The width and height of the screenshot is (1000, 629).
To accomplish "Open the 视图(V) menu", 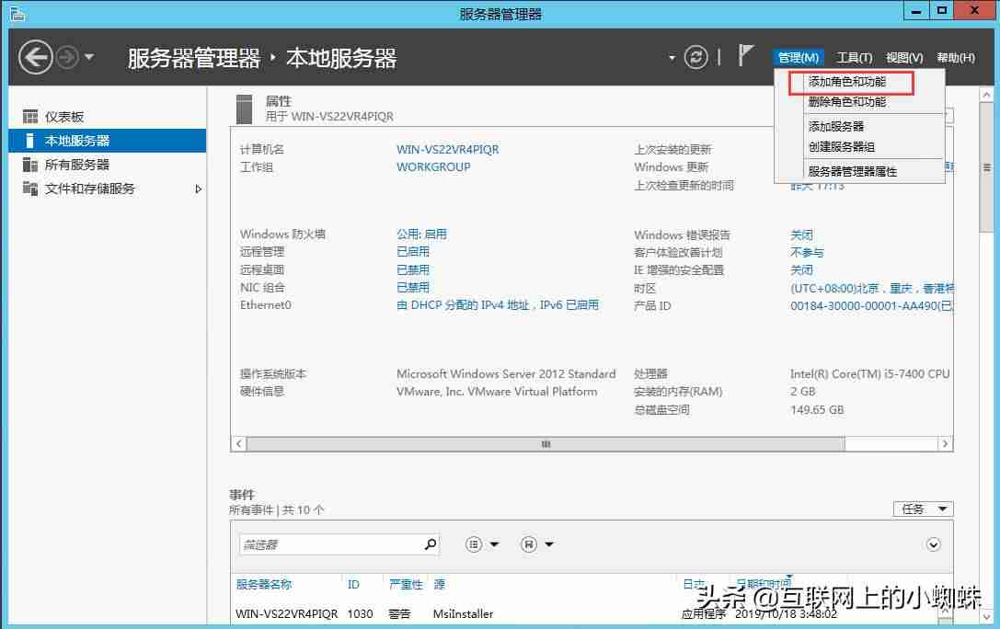I will (904, 57).
